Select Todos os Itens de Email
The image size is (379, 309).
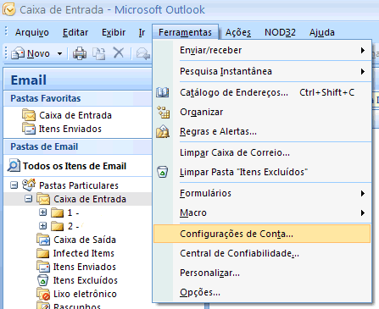[x=75, y=166]
